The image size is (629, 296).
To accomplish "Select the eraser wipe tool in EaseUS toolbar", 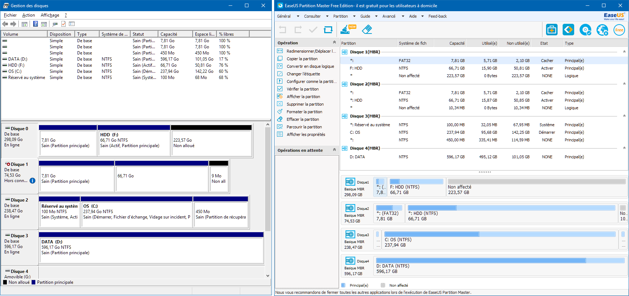I will tap(367, 30).
